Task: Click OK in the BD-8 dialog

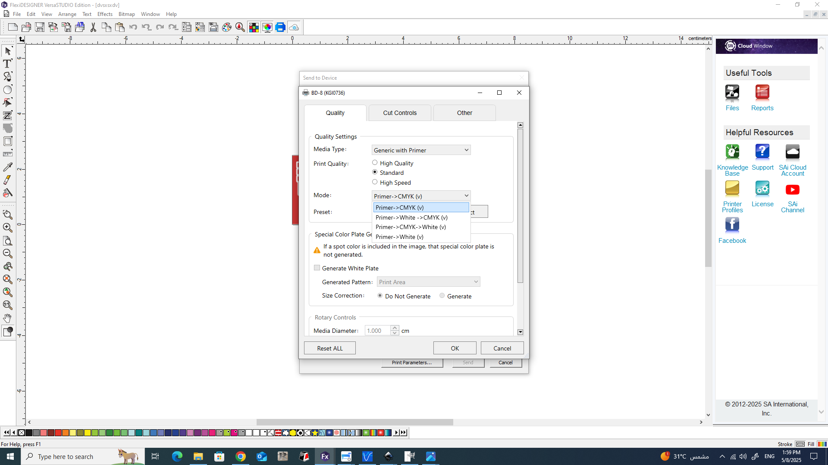Action: click(x=455, y=348)
